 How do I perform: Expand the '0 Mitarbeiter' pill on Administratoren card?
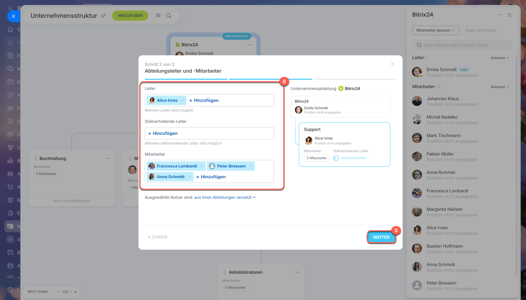coord(235,288)
